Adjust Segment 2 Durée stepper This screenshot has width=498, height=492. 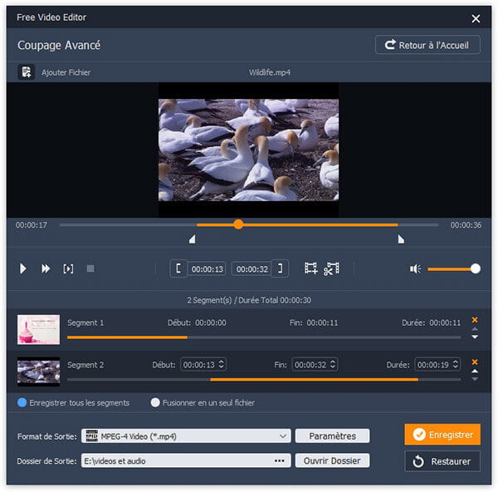click(x=456, y=365)
